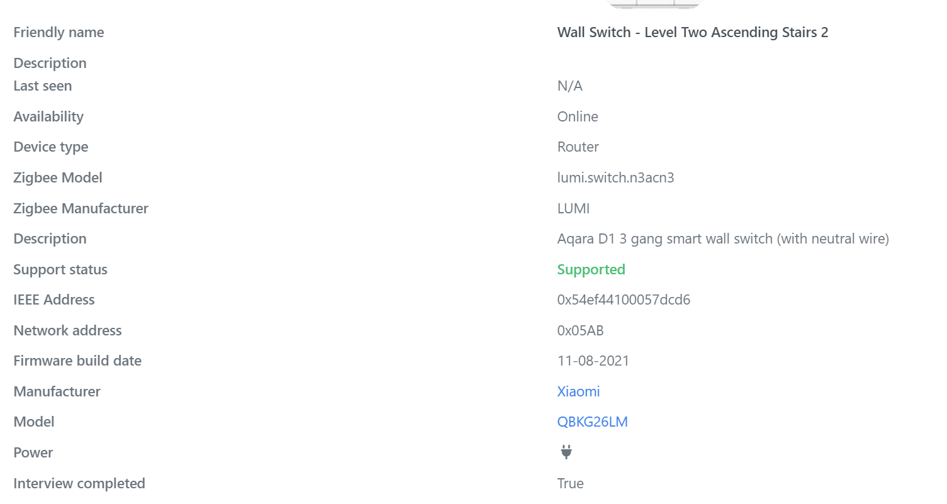Click the Power field label

pos(33,452)
